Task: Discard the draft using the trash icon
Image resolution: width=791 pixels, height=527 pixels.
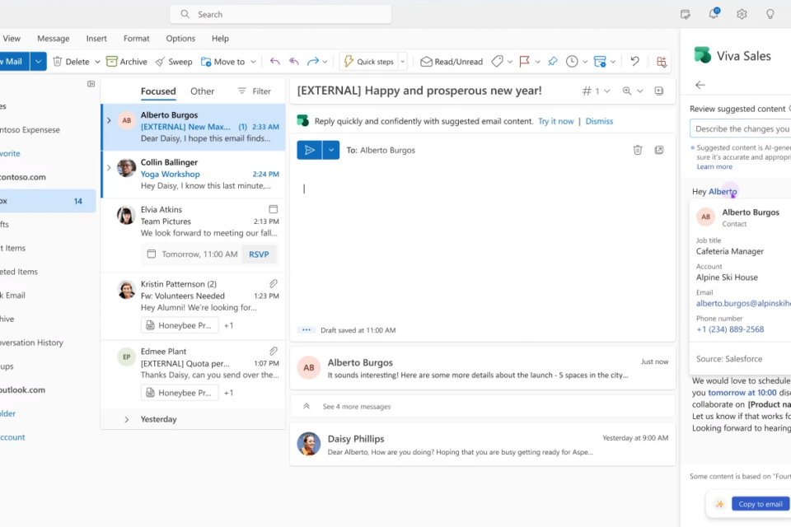Action: point(638,150)
